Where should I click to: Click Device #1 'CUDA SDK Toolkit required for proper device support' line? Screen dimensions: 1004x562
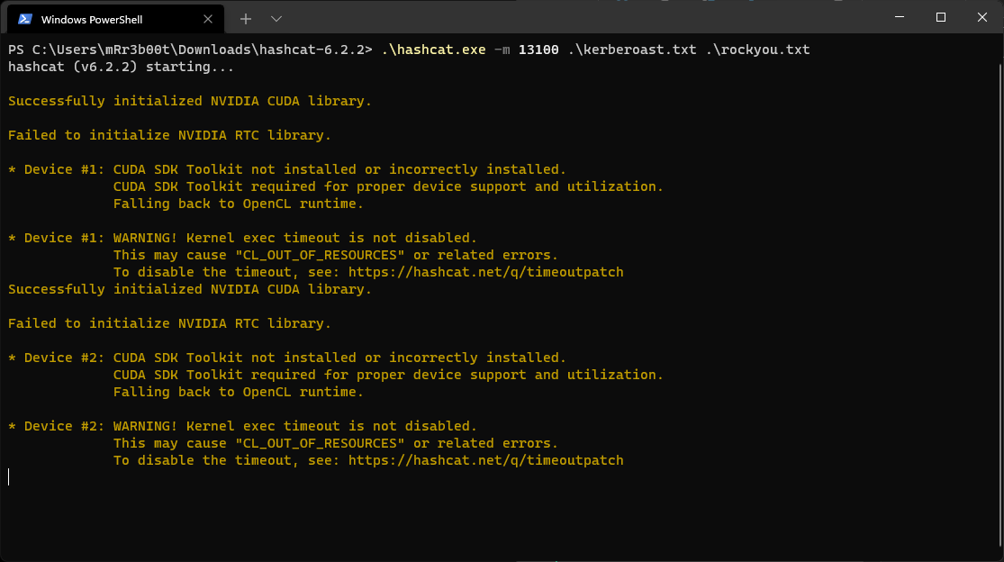click(388, 187)
